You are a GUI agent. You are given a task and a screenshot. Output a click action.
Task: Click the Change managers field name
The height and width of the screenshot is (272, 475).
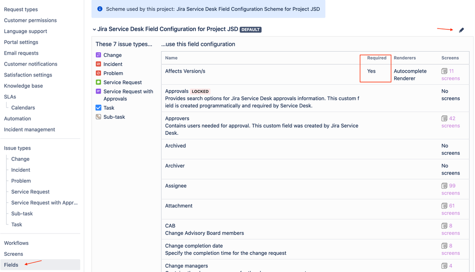(186, 266)
